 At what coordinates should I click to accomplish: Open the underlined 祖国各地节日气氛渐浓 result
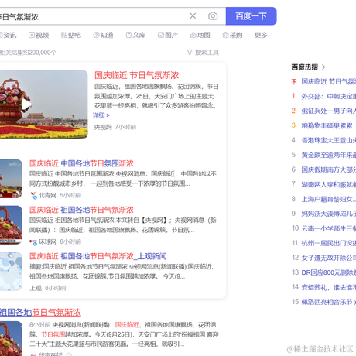40,313
